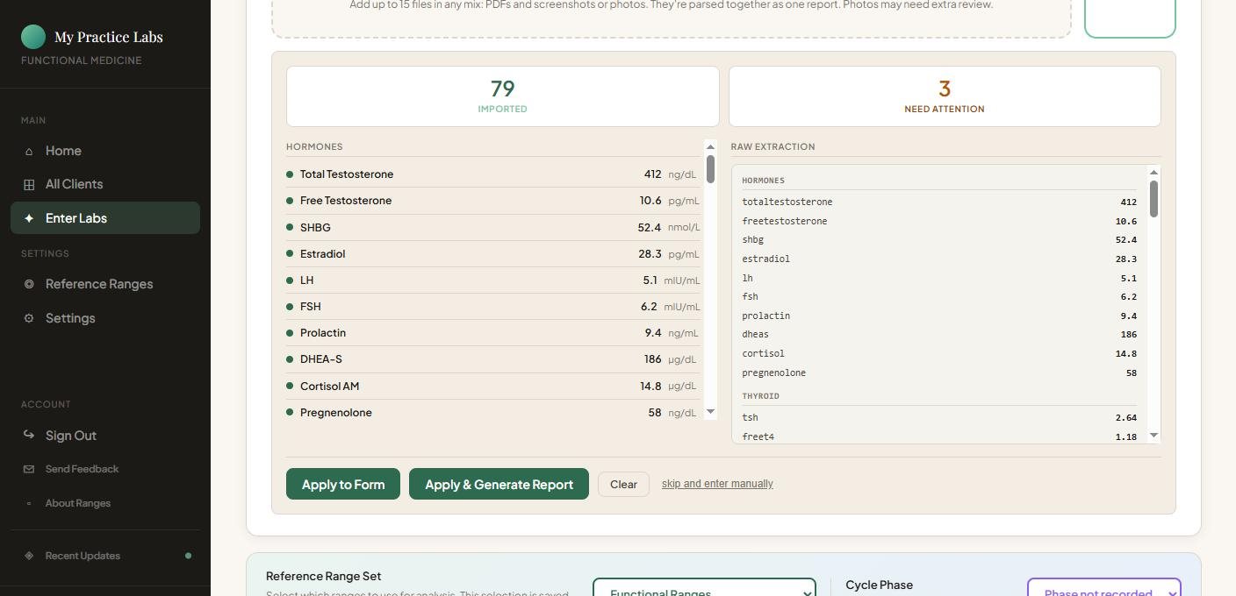Viewport: 1236px width, 596px height.
Task: Click the Home house icon in the sidebar
Action: (x=29, y=152)
